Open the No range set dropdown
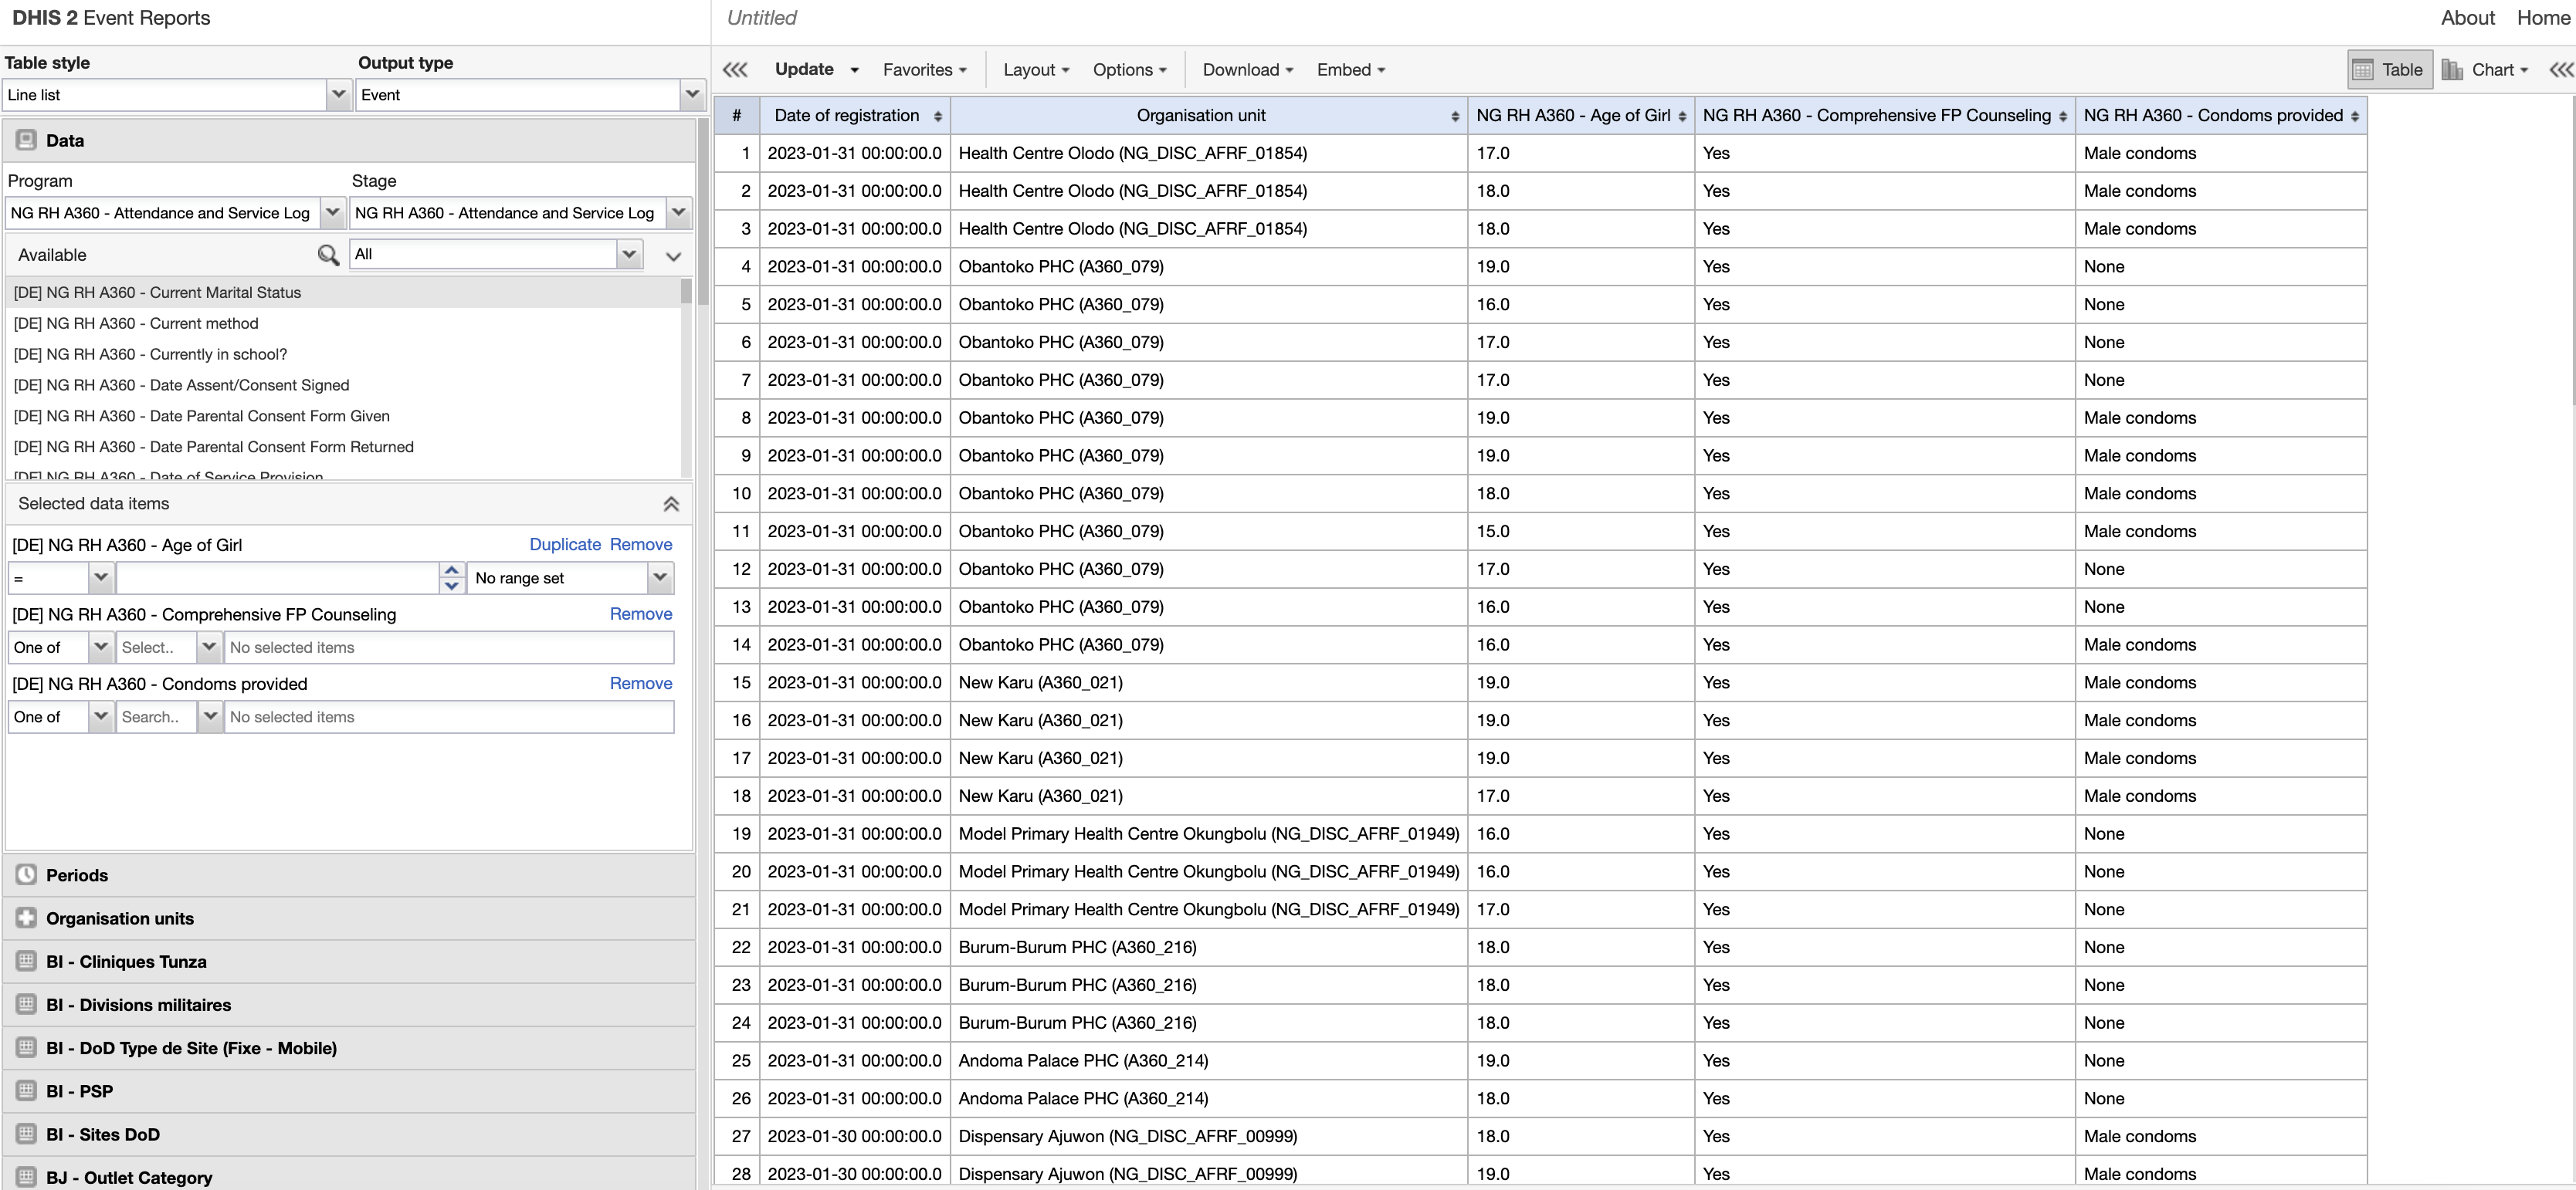Screen dimensions: 2576x1190 point(659,577)
